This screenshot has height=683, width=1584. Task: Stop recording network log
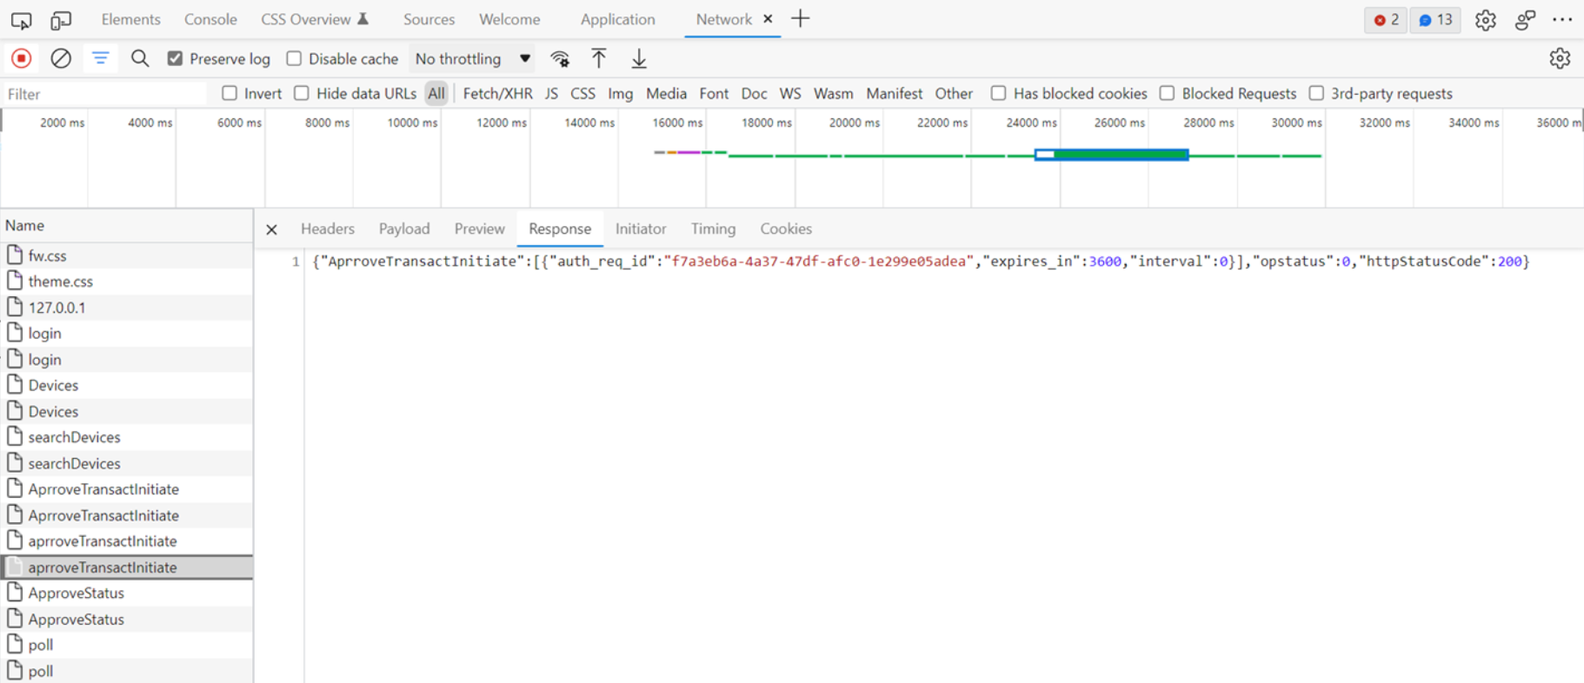[x=22, y=59]
